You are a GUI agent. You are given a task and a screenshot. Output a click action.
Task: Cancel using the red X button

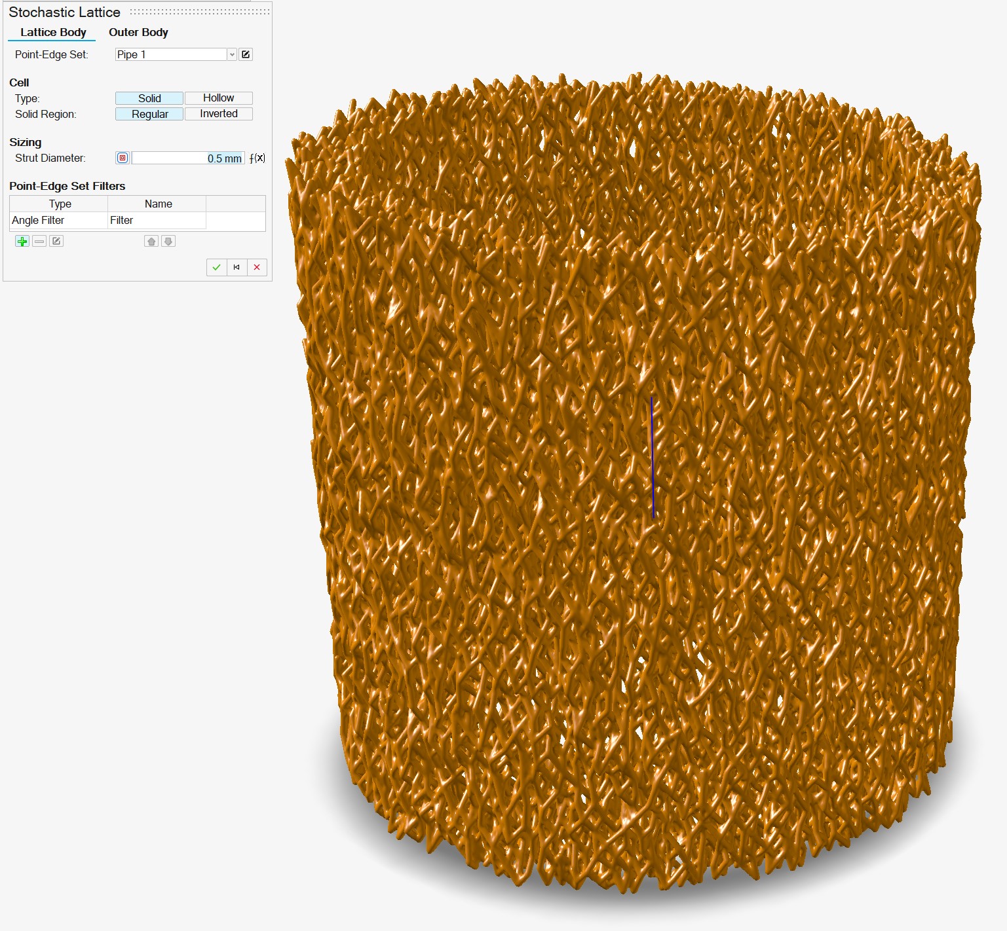click(257, 267)
